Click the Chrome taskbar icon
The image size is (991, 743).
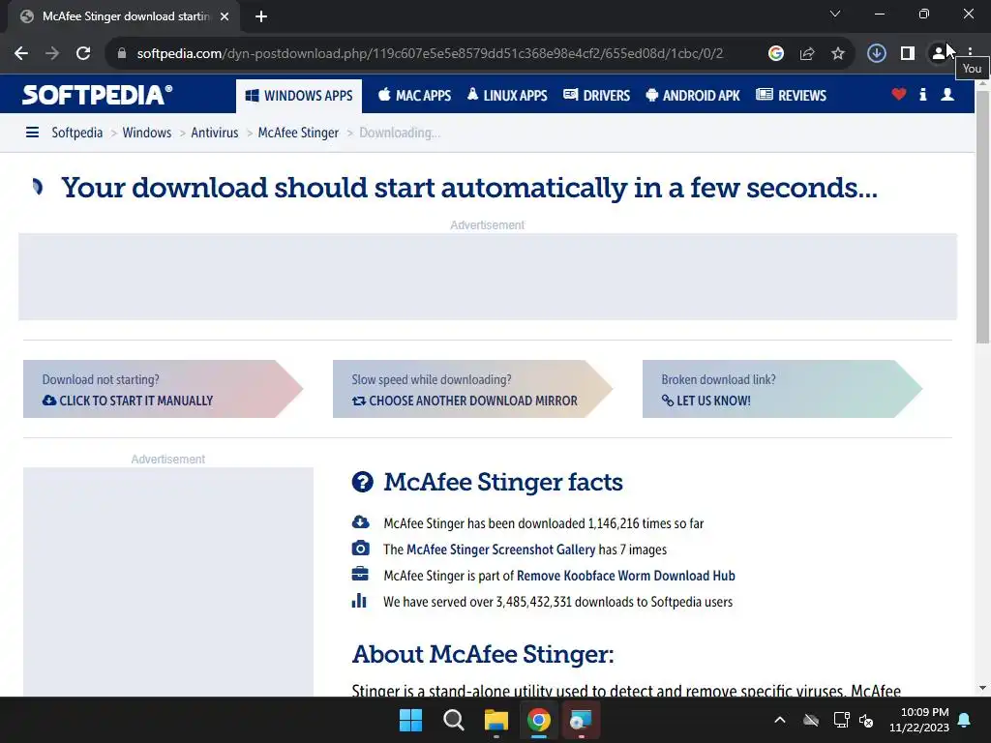coord(538,720)
